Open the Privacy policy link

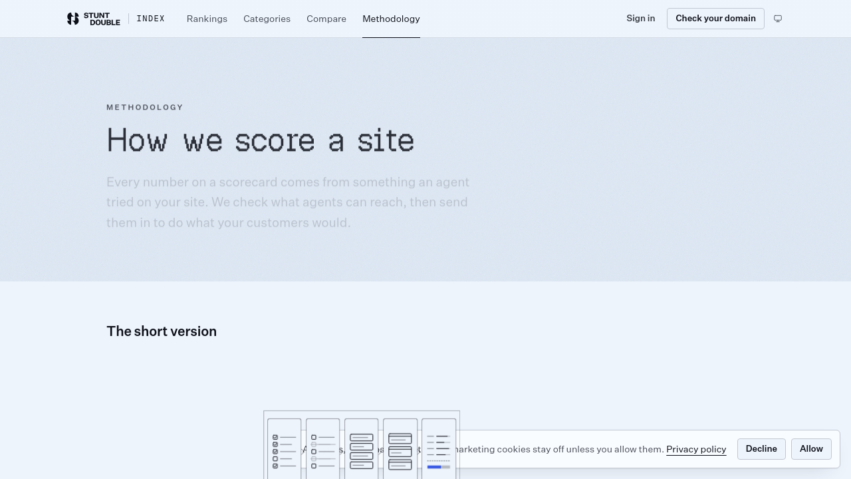pyautogui.click(x=696, y=450)
